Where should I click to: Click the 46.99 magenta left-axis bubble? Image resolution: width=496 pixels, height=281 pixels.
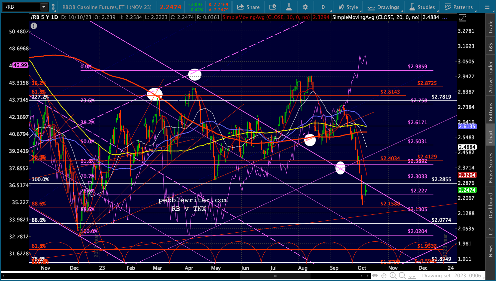point(20,65)
